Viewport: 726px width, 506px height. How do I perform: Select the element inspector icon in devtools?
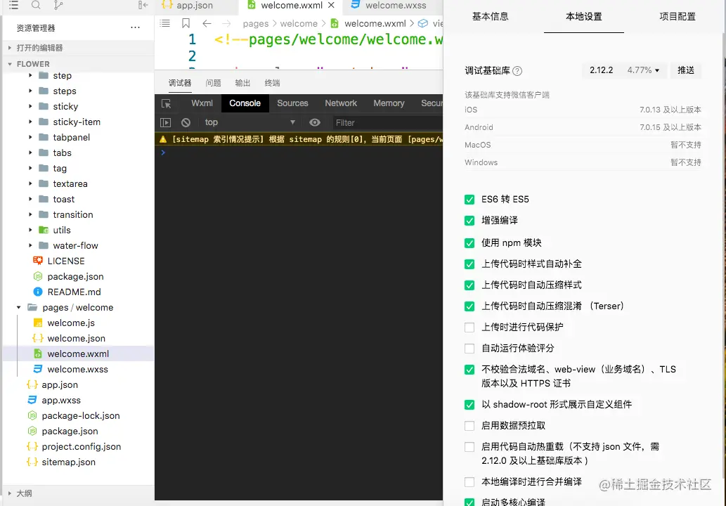pos(167,104)
